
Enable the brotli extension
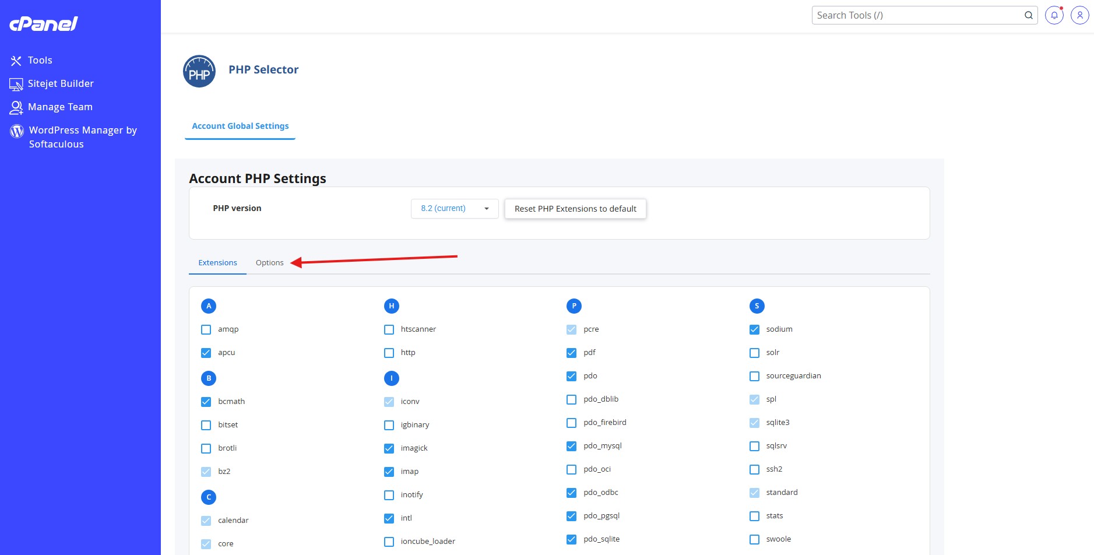point(206,448)
